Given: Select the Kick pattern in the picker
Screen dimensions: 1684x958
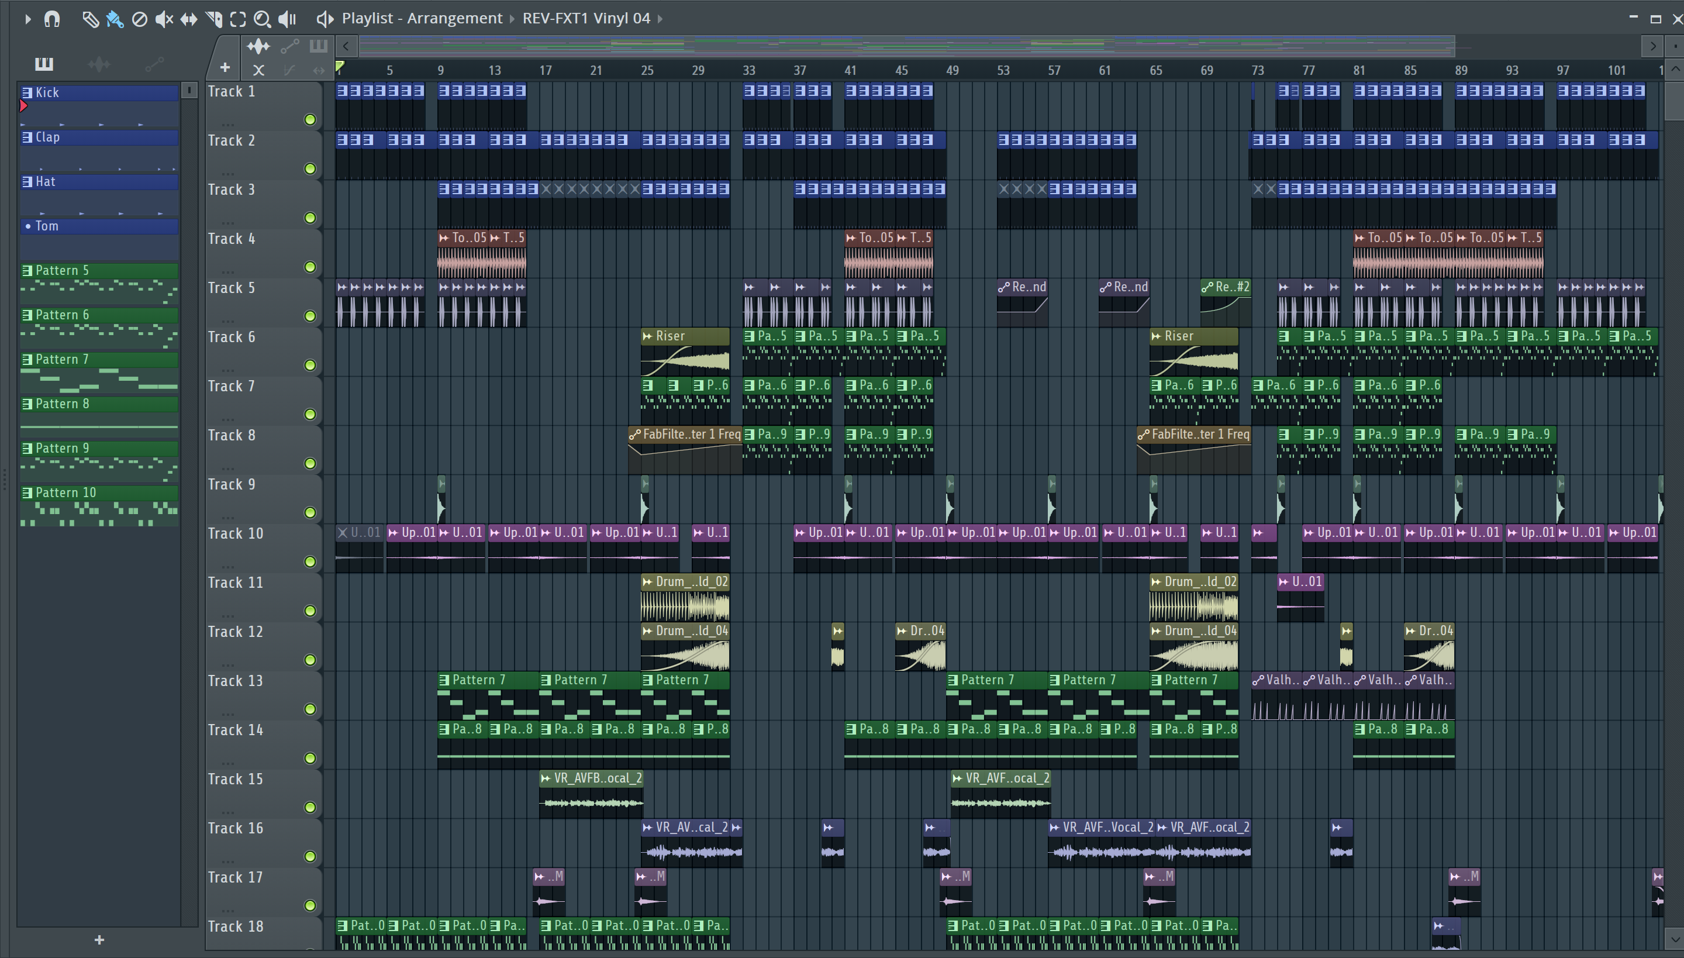Looking at the screenshot, I should pos(99,105).
